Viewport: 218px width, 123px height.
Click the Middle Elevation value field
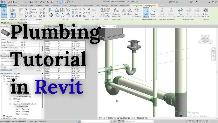tap(30, 42)
